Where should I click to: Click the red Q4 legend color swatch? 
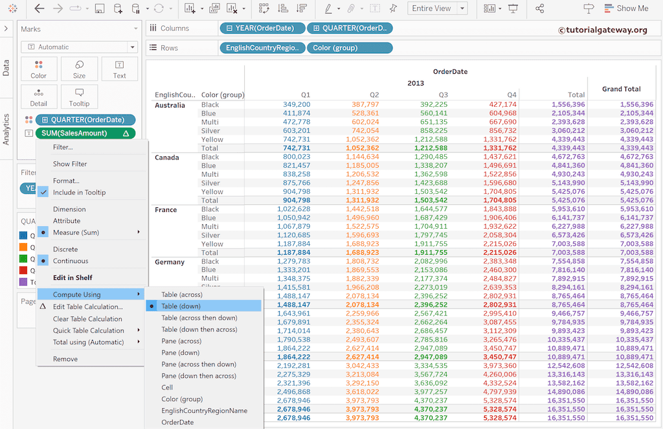24,270
